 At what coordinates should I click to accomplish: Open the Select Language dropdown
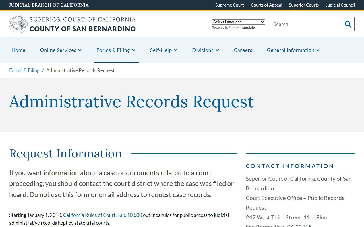pos(238,22)
